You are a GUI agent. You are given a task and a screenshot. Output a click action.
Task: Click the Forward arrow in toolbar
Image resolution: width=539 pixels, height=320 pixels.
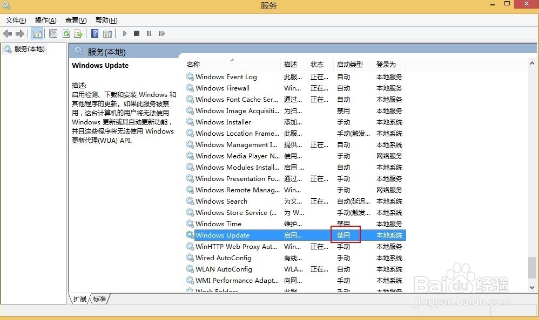pos(20,33)
